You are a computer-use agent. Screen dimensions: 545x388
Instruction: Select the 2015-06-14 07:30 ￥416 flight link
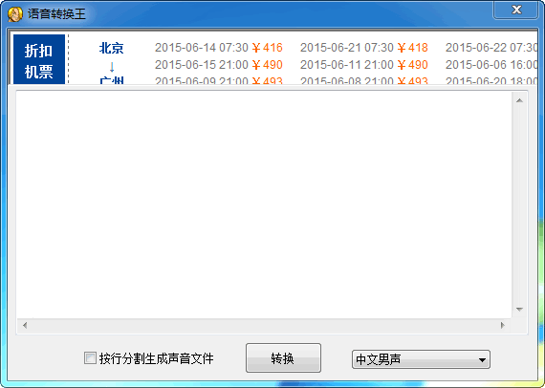tap(219, 48)
